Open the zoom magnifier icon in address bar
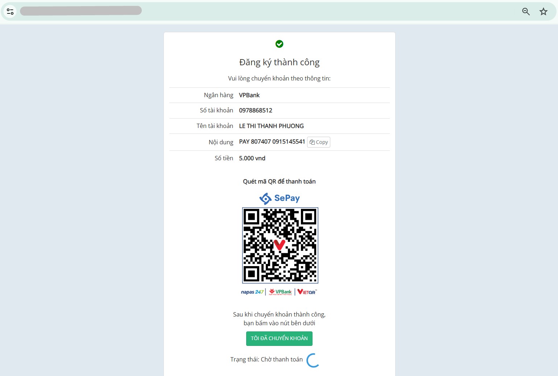The image size is (558, 376). (526, 12)
